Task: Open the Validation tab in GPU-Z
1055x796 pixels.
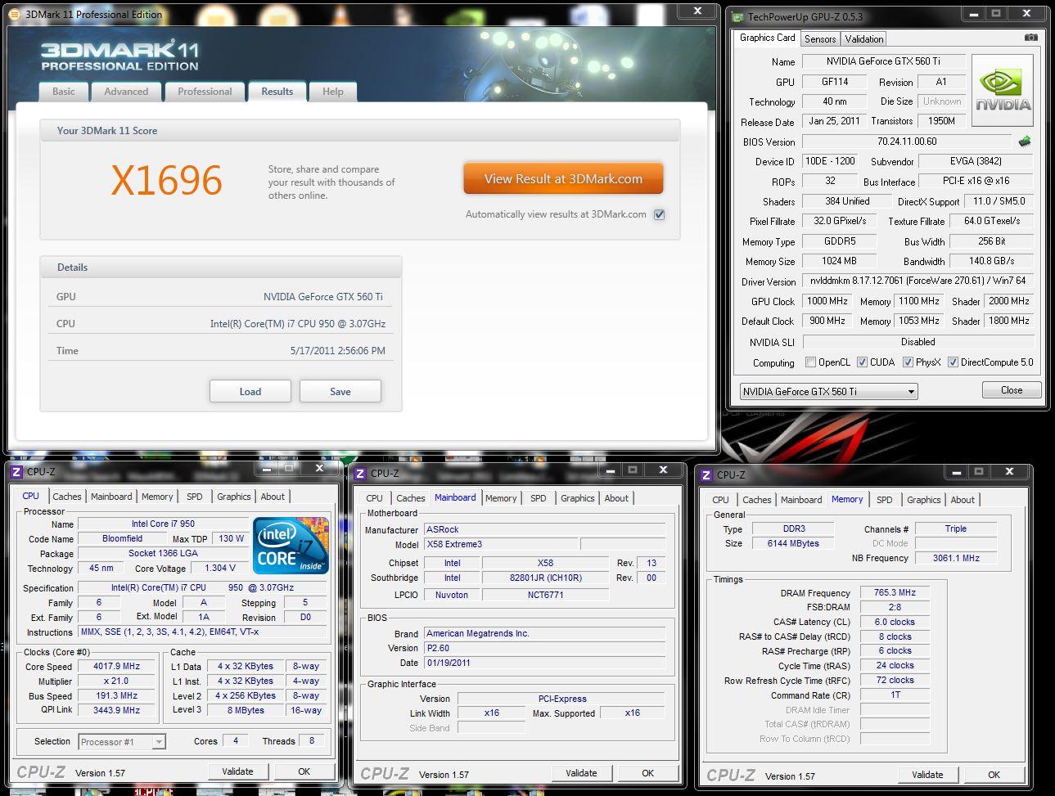Action: click(x=863, y=38)
